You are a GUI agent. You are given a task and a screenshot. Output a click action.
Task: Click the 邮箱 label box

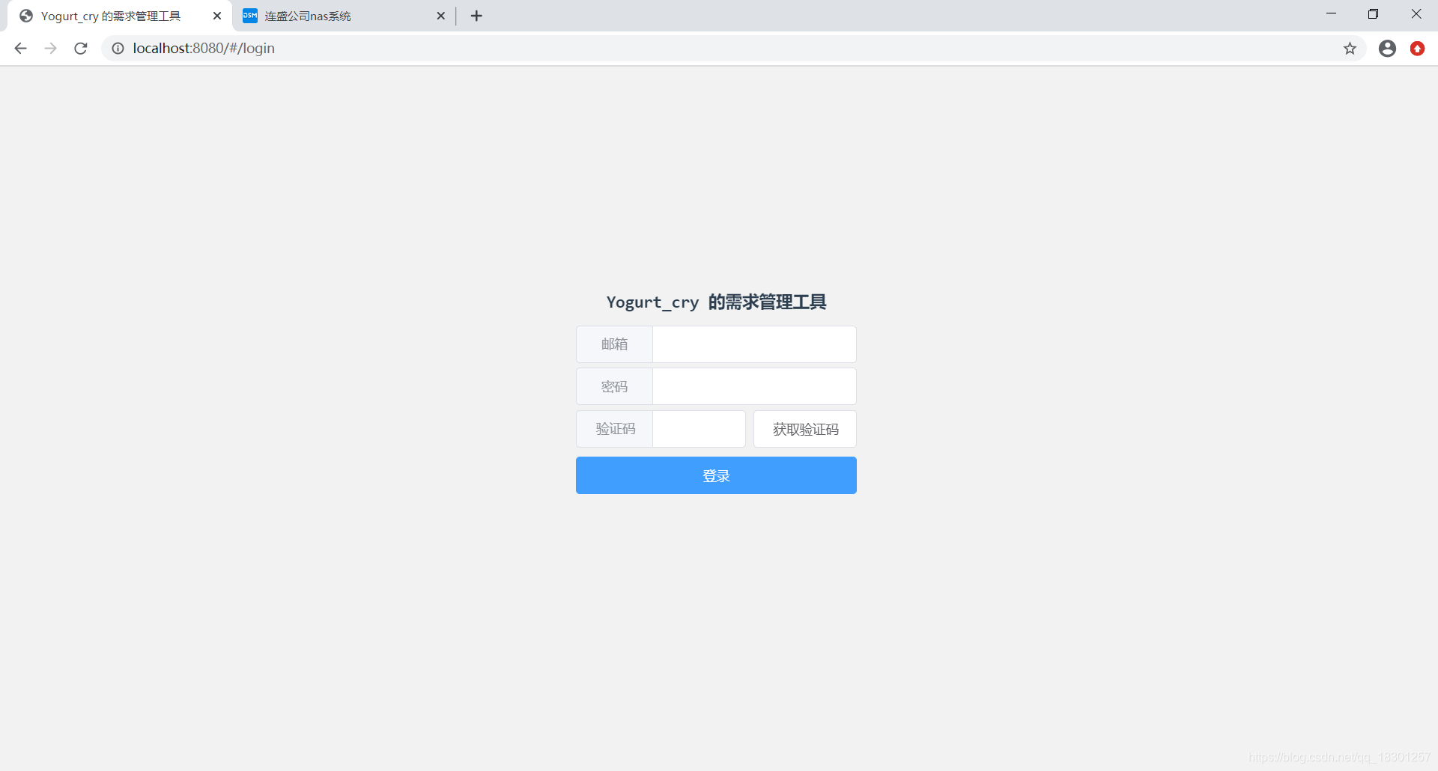pos(614,344)
